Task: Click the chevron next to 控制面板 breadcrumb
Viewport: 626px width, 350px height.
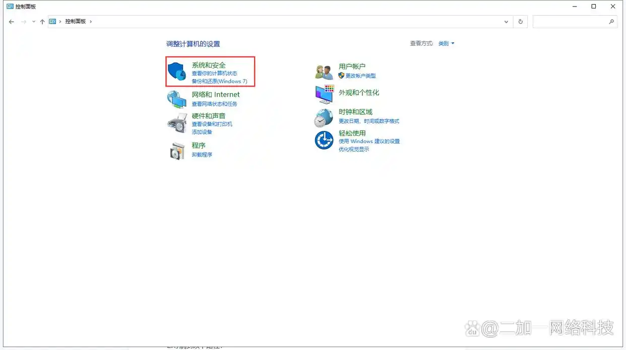Action: [x=90, y=21]
